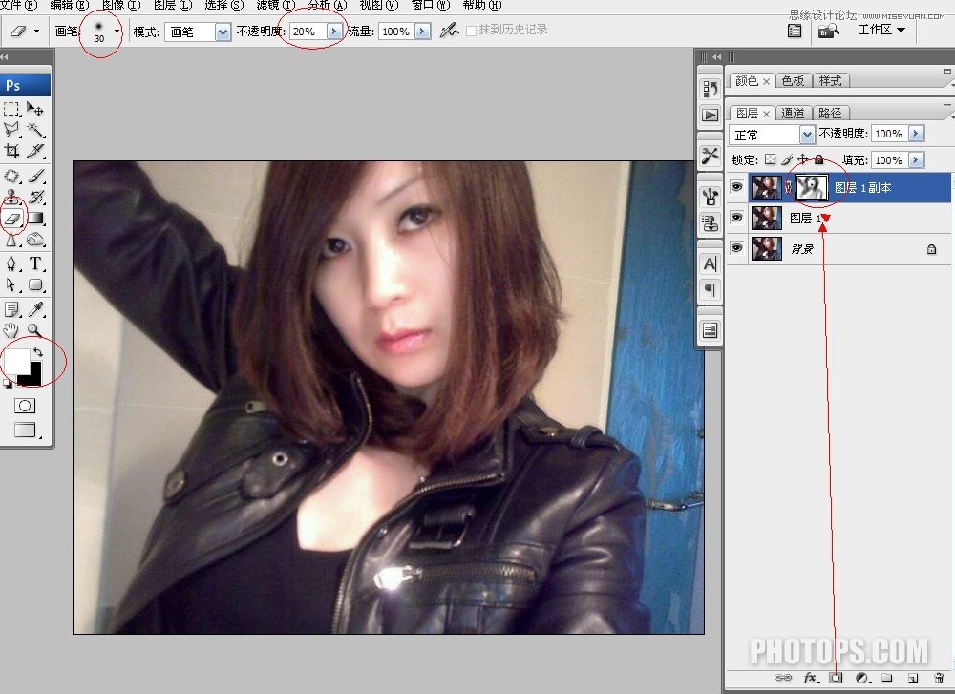
Task: Change the screen mode button
Action: (26, 430)
